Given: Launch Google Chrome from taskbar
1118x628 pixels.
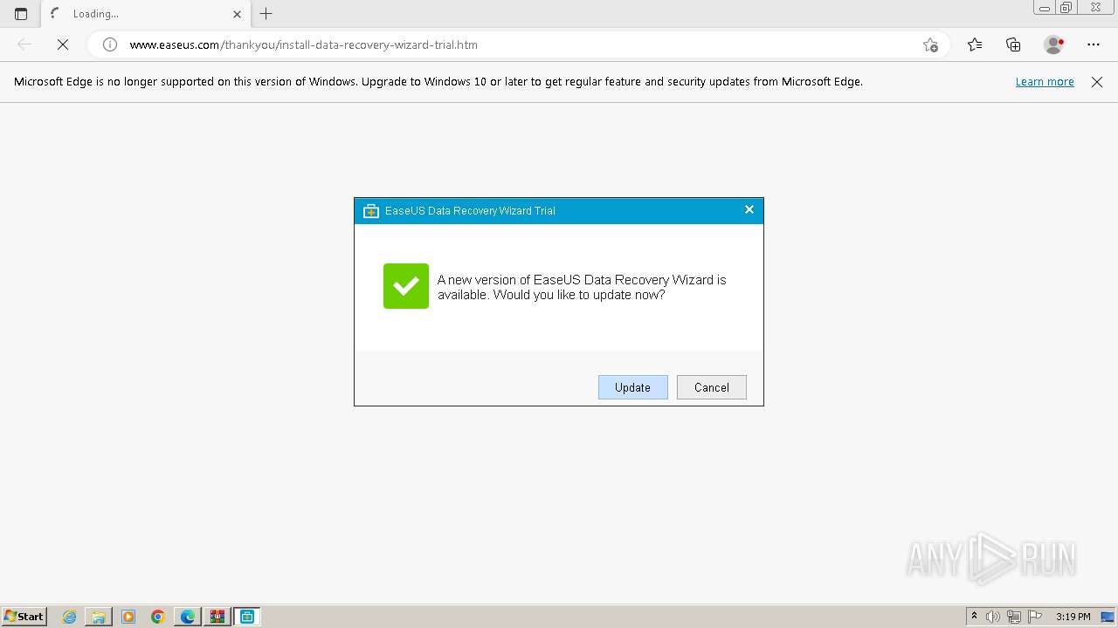Looking at the screenshot, I should pos(158,617).
